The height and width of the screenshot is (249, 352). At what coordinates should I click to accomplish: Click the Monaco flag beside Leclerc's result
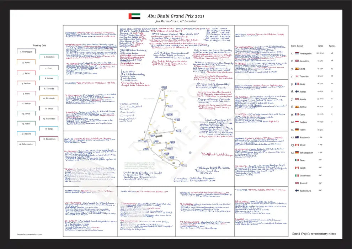point(297,122)
